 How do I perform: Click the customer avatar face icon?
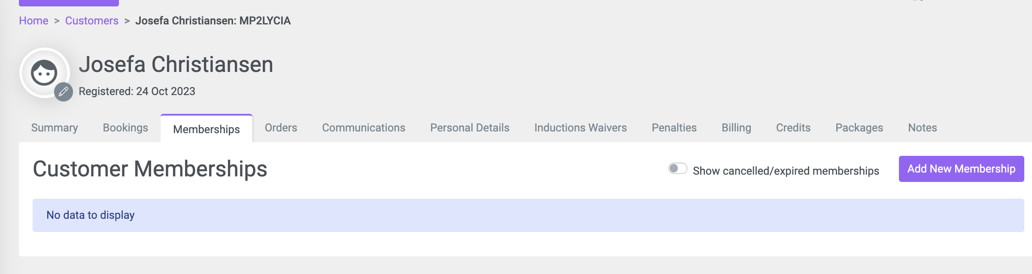click(44, 73)
